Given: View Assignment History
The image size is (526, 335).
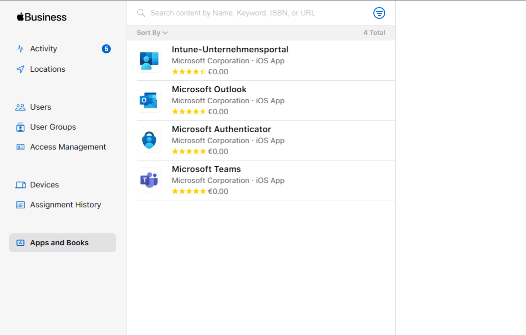Looking at the screenshot, I should (65, 205).
